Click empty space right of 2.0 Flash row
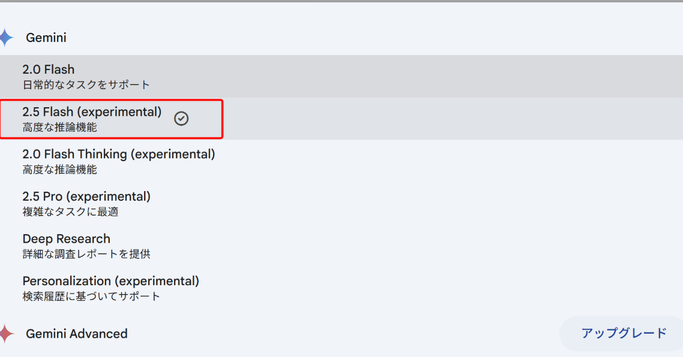This screenshot has height=357, width=683. point(420,77)
